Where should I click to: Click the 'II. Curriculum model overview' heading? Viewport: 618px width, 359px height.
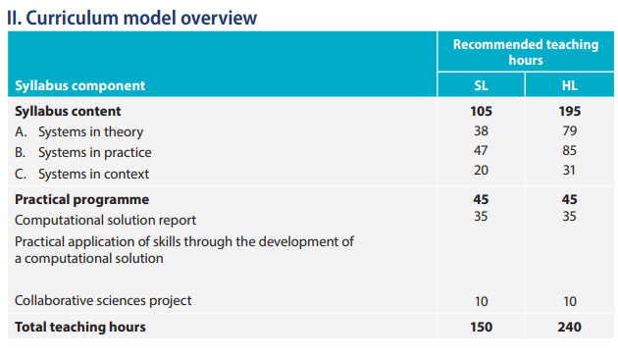coord(132,18)
